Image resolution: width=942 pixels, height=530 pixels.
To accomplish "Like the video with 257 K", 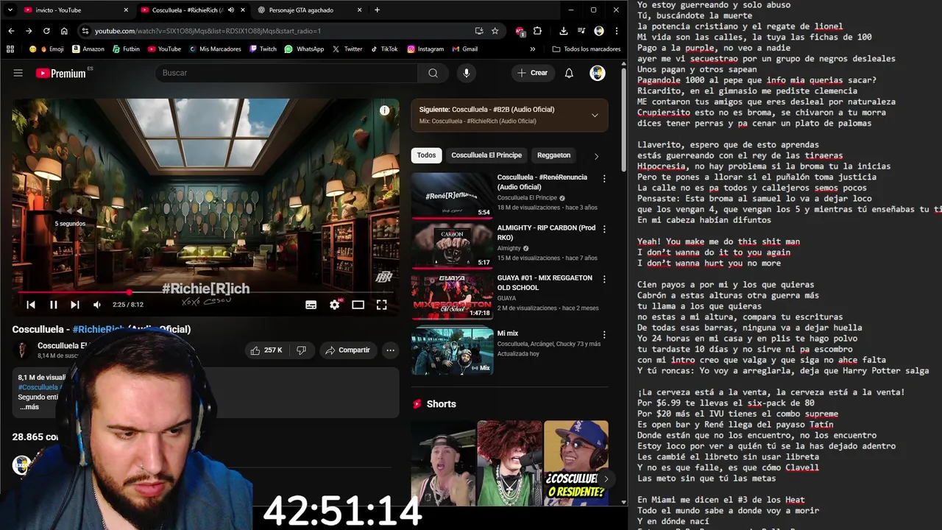I will [266, 350].
